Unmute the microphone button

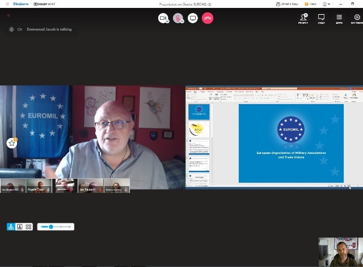178,18
